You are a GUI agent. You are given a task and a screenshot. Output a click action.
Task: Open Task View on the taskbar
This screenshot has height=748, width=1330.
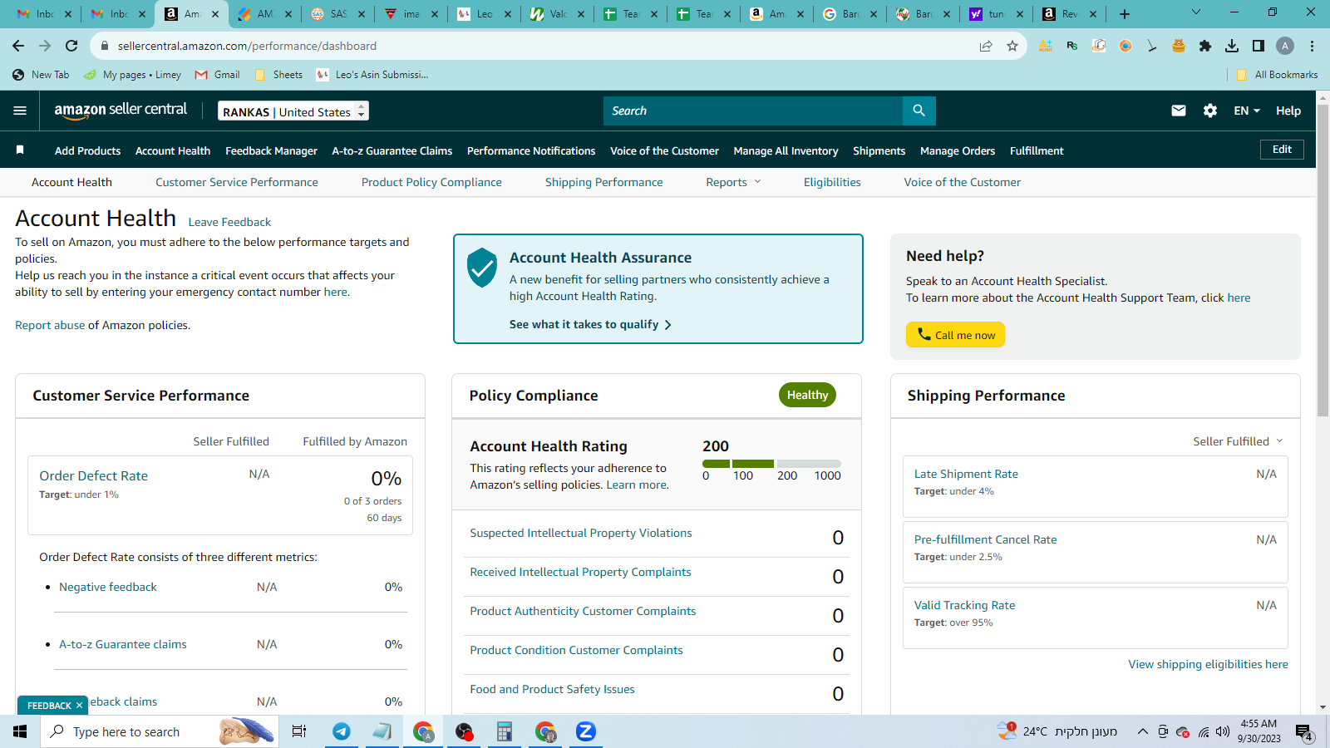pos(299,731)
